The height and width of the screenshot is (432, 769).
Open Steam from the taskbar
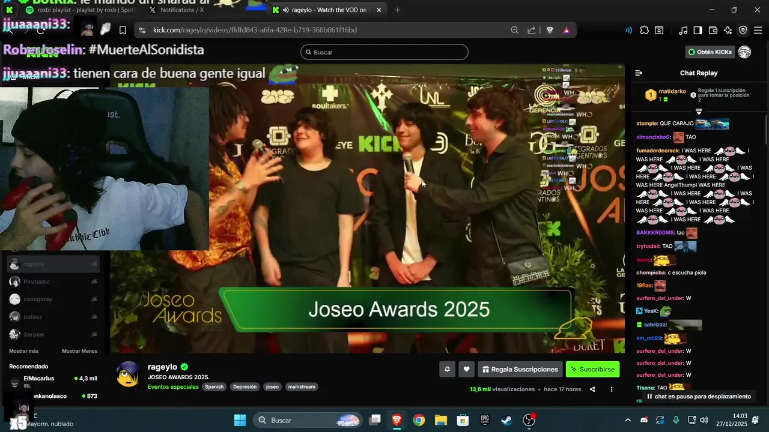[506, 420]
